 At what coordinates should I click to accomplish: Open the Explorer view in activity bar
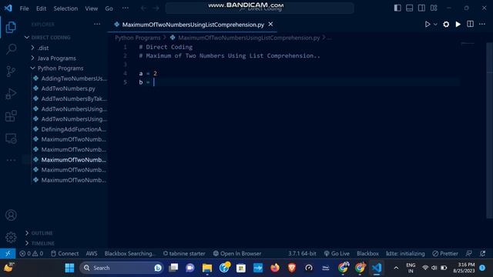pyautogui.click(x=11, y=28)
